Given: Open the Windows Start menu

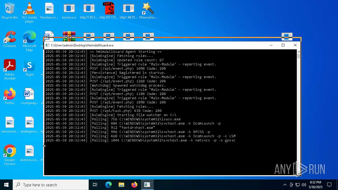Looking at the screenshot, I should coord(6,185).
